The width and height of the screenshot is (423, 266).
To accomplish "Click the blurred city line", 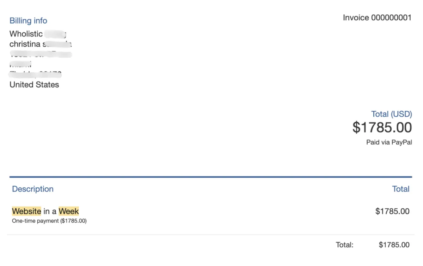I will (x=20, y=64).
